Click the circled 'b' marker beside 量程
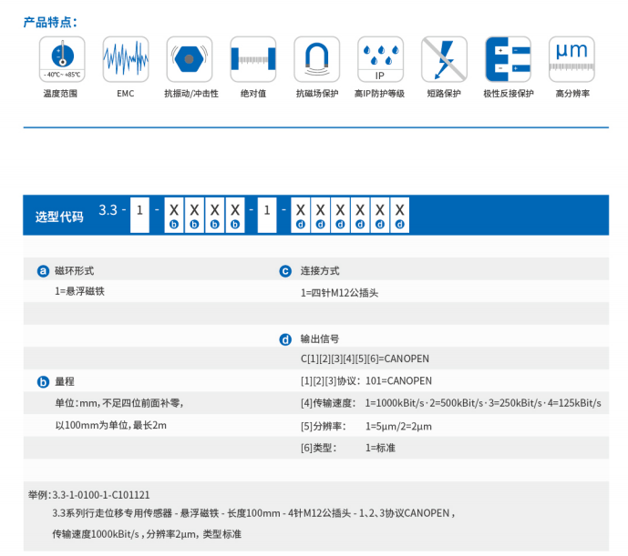This screenshot has height=556, width=628. pyautogui.click(x=42, y=382)
